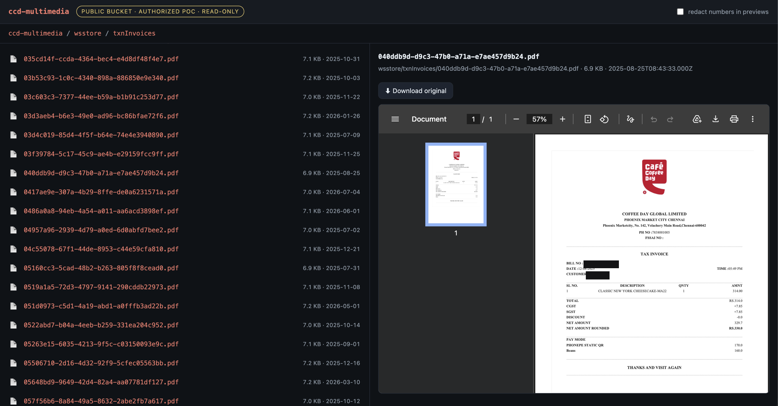Open 05648bd9-9649-42d4-82a4-aa07781df127.pdf
This screenshot has width=778, height=406.
tap(101, 382)
